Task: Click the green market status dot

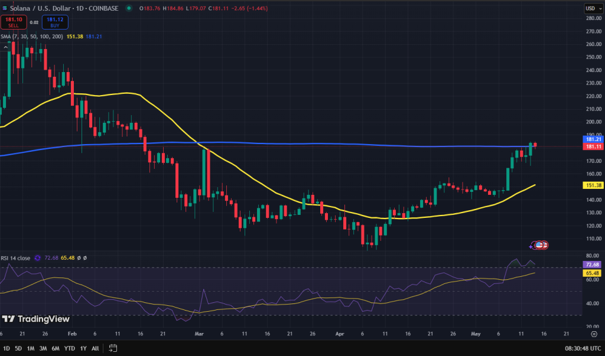Action: (129, 8)
